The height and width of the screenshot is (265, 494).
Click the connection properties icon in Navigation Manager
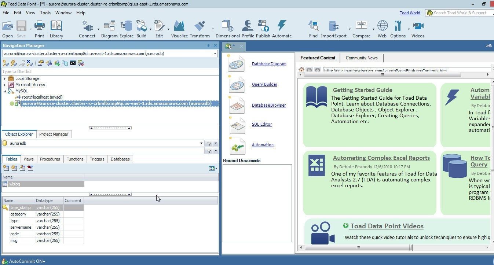(x=41, y=63)
